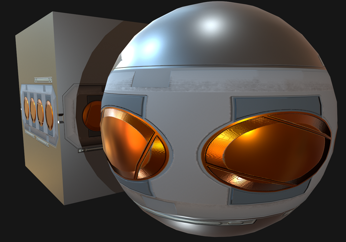Select the bright highlight atop the sphere
This screenshot has height=242, width=346.
click(210, 26)
